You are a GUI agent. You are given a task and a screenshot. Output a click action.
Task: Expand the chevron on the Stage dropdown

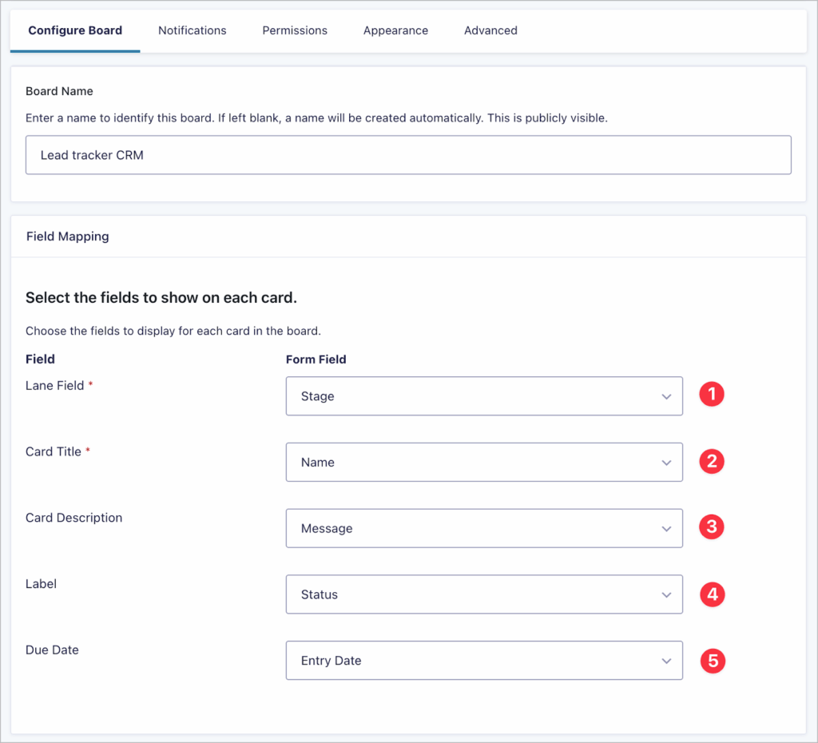(x=666, y=395)
